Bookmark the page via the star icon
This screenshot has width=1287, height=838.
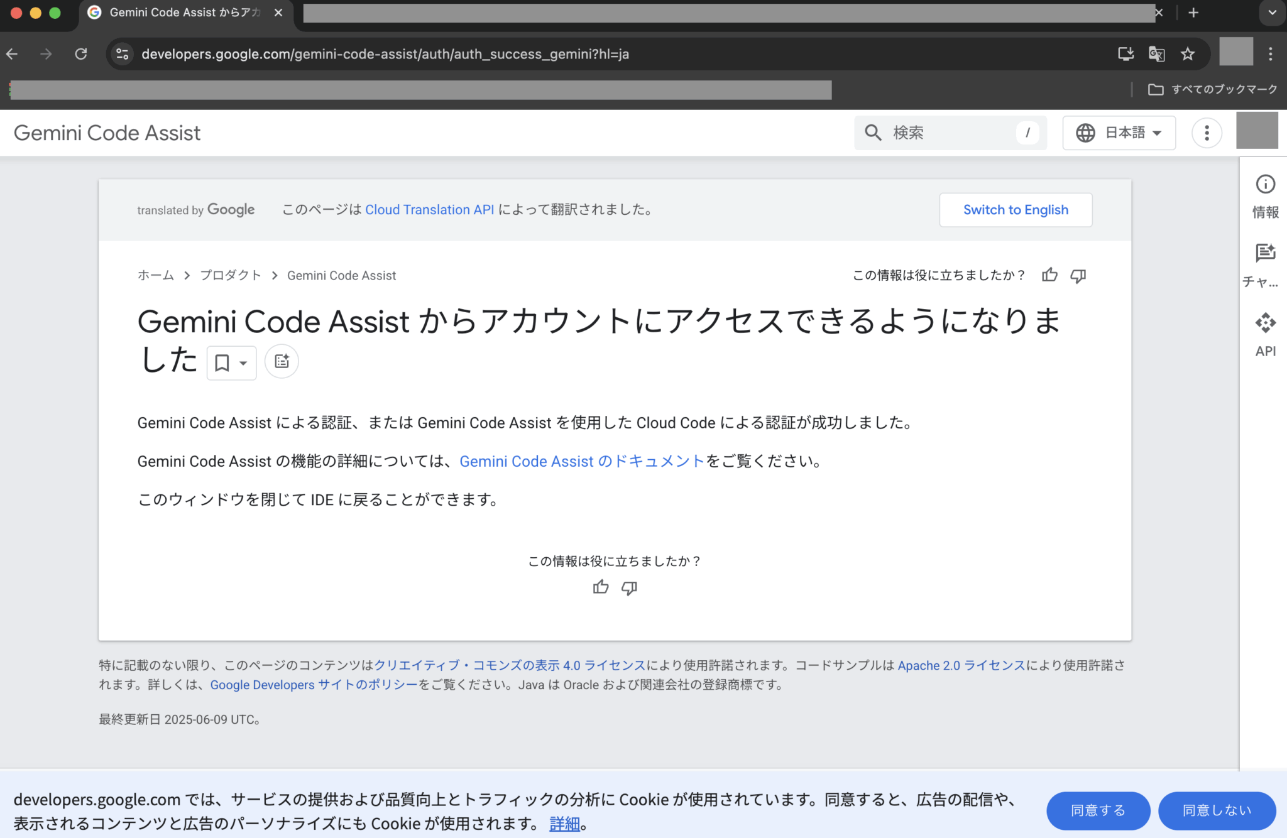click(1188, 54)
